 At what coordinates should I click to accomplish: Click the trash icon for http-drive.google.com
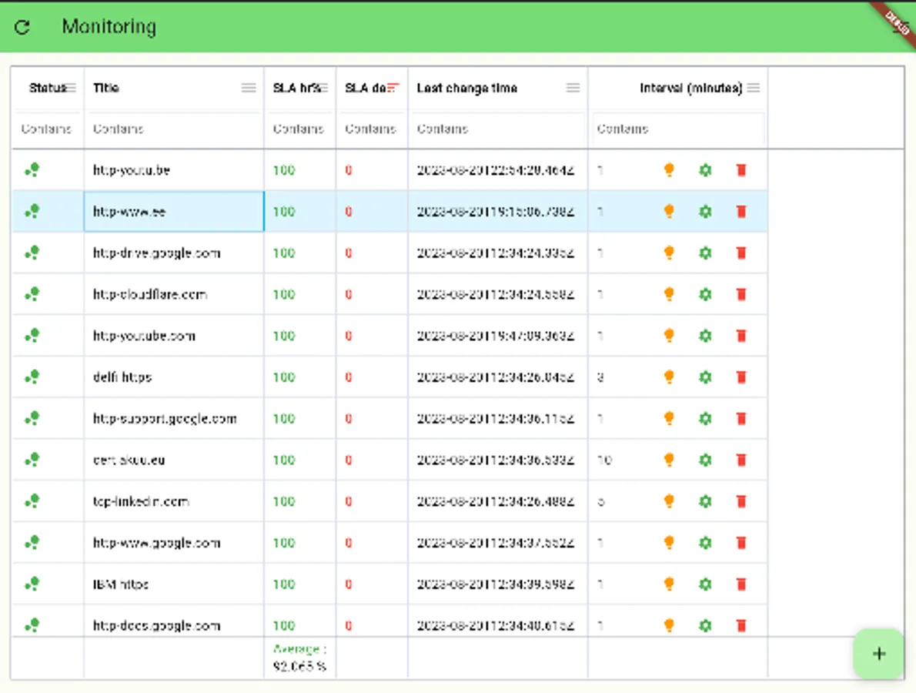click(x=741, y=253)
